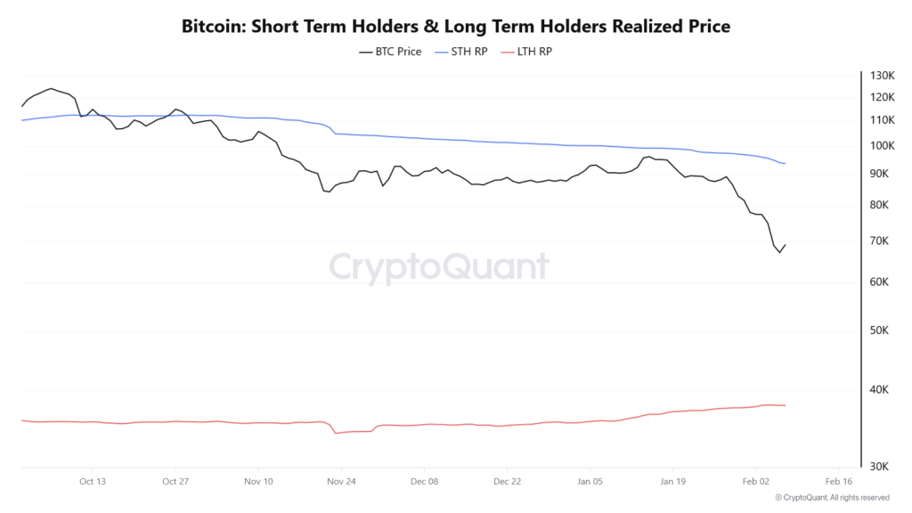Image resolution: width=912 pixels, height=513 pixels.
Task: Click the Feb 02 date tick label
Action: [756, 481]
